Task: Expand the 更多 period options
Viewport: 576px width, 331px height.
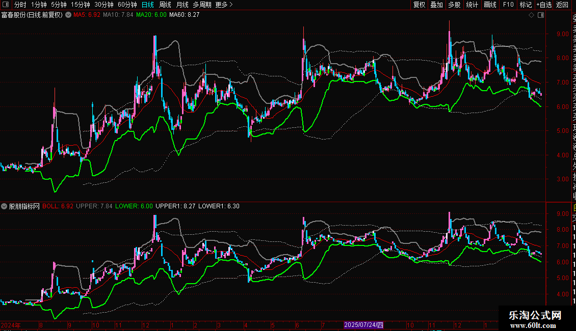Action: (x=224, y=5)
